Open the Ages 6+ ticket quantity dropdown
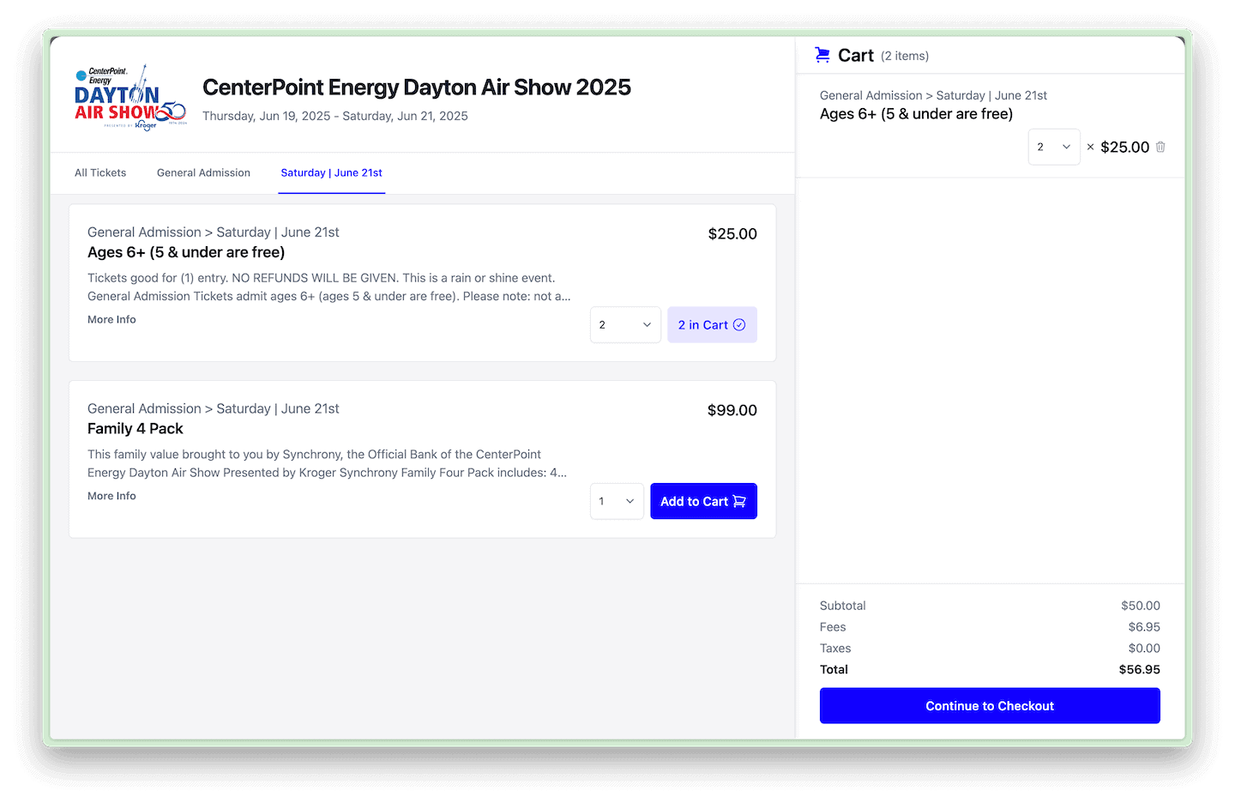The height and width of the screenshot is (803, 1235). pos(625,325)
